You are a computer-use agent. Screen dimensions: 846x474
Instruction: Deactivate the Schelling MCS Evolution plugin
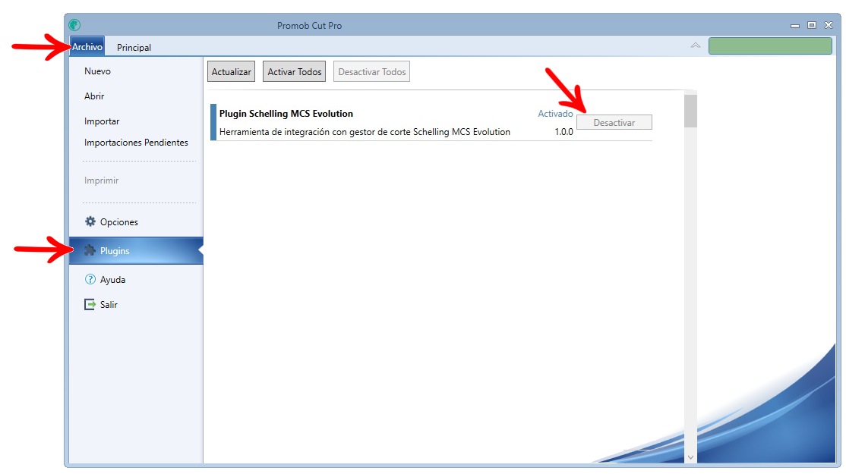(x=614, y=122)
